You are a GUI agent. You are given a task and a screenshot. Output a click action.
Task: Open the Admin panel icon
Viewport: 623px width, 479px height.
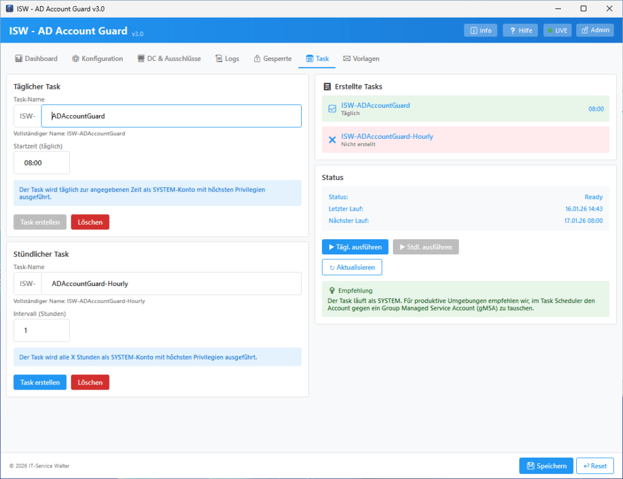coord(584,30)
